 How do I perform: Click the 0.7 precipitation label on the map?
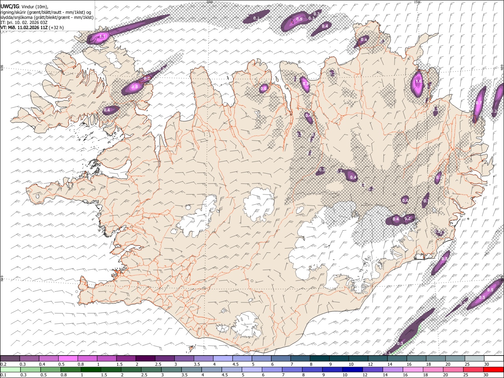(479, 103)
